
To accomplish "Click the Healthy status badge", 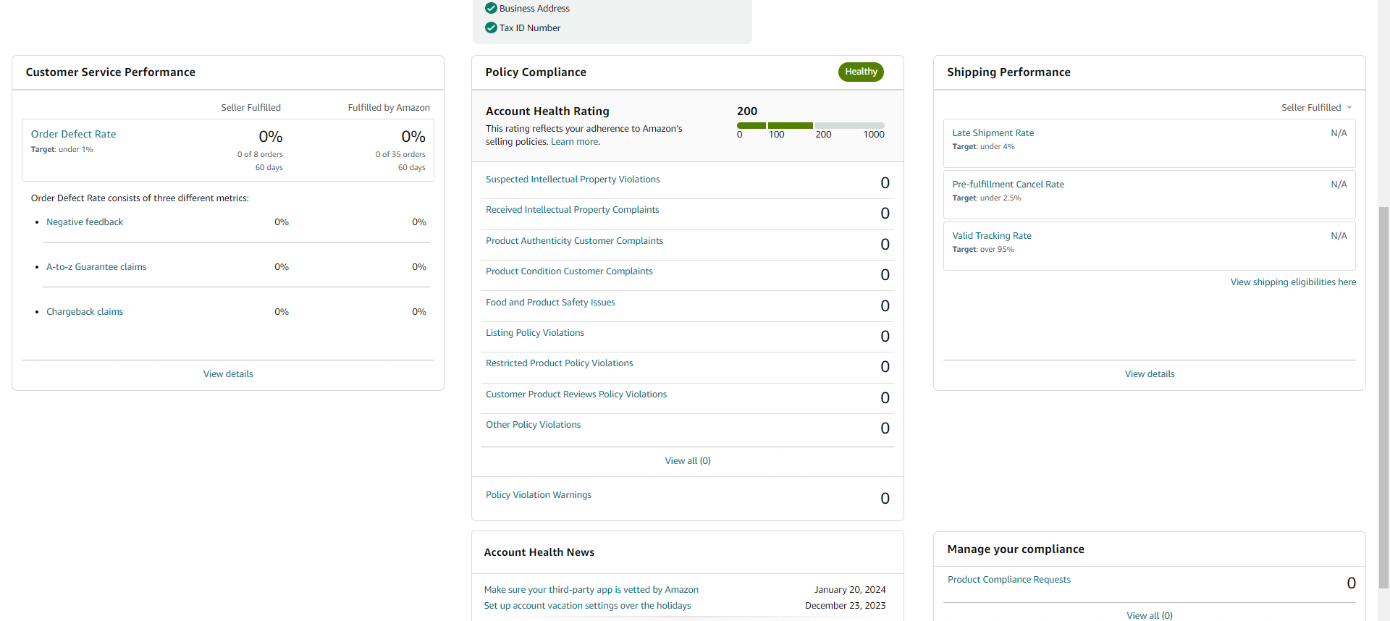I will [861, 72].
